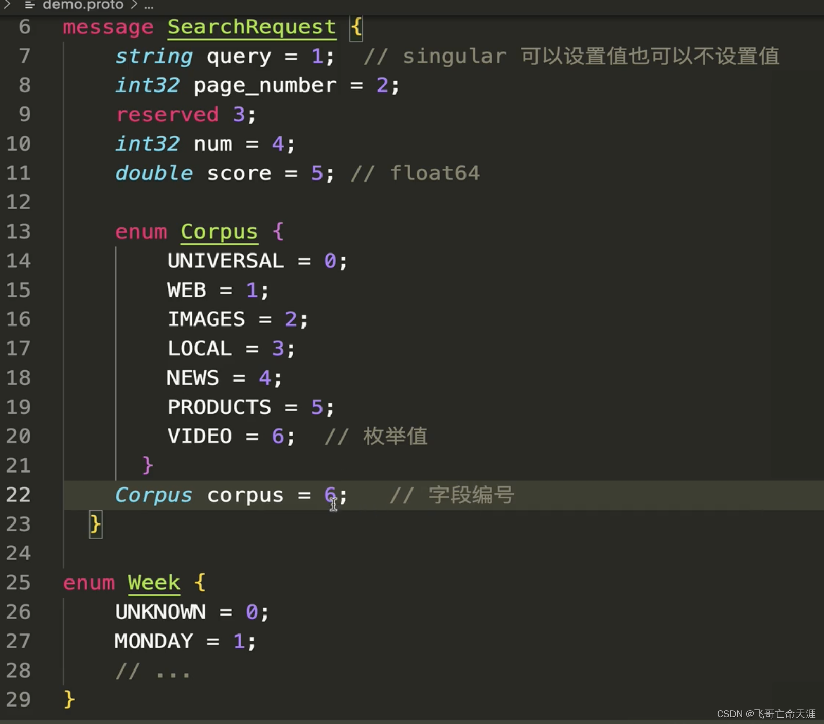Click the IMAGES enum value
The image size is (824, 724).
[x=206, y=319]
